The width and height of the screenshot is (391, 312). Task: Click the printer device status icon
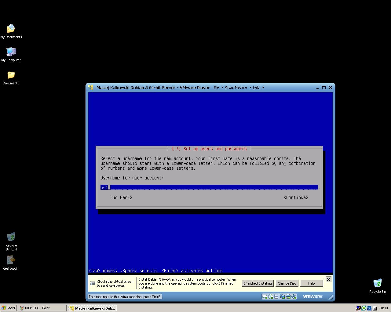(288, 296)
